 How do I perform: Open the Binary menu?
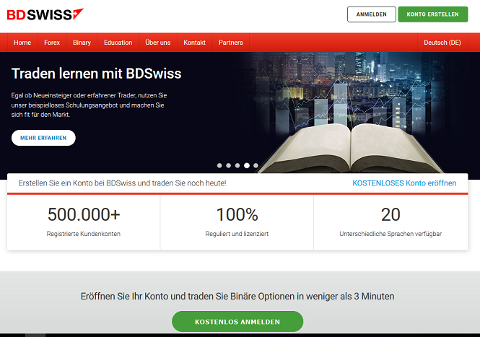pyautogui.click(x=82, y=43)
